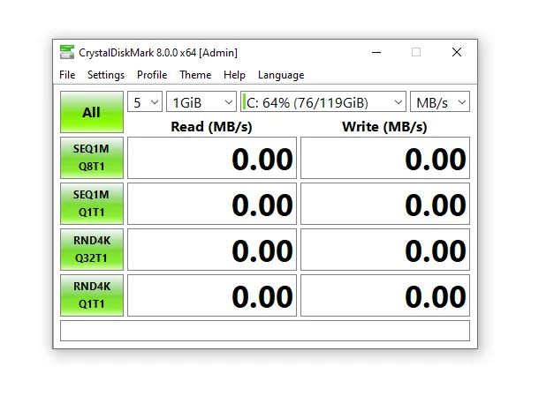The height and width of the screenshot is (403, 539).
Task: Run the SEQ1M Q8T1 test
Action: coord(92,158)
